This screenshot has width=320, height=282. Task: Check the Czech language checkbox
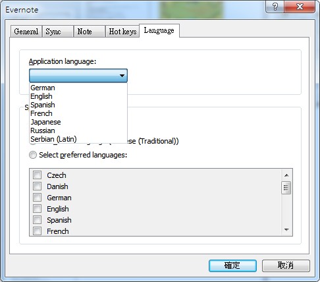click(x=37, y=175)
